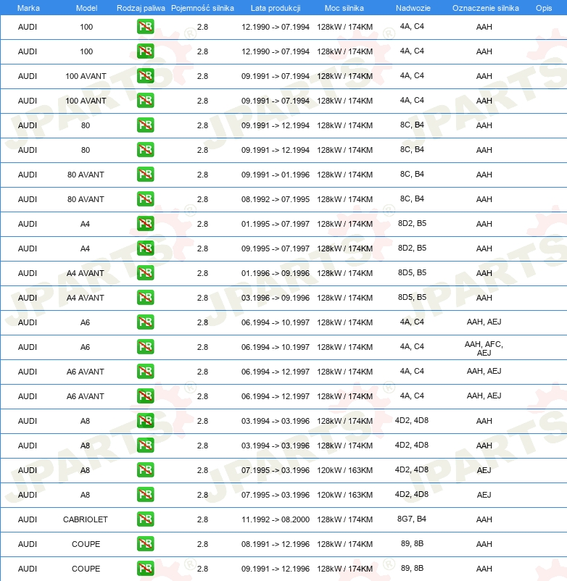Select the AAH engine code in CABRIOLET row
Screen dimensions: 567x581
pyautogui.click(x=484, y=519)
